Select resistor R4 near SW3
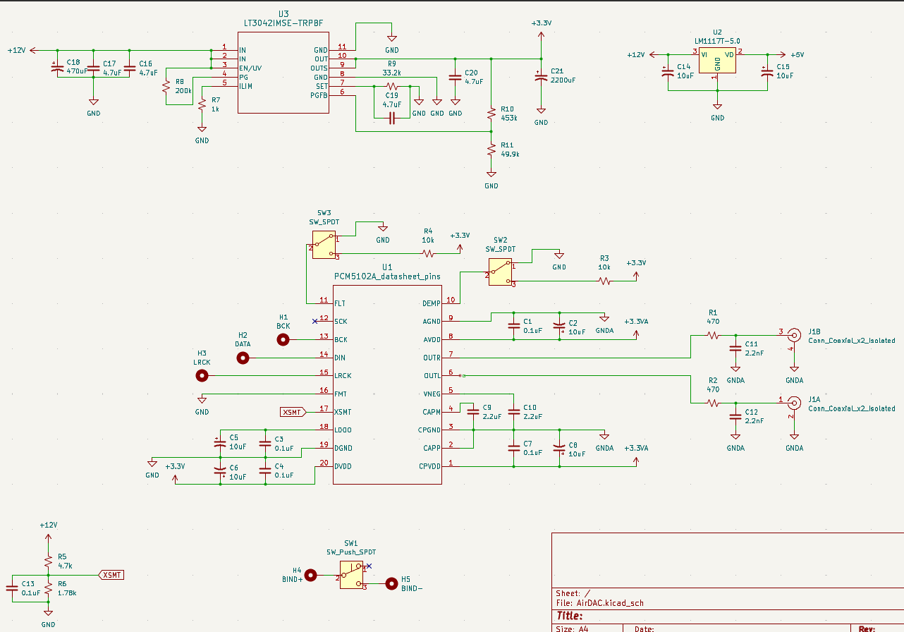 point(428,253)
